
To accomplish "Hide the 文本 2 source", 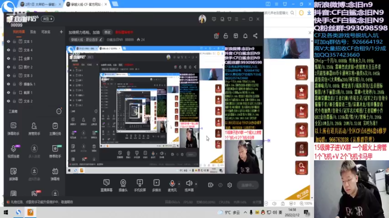I will click(x=8, y=101).
